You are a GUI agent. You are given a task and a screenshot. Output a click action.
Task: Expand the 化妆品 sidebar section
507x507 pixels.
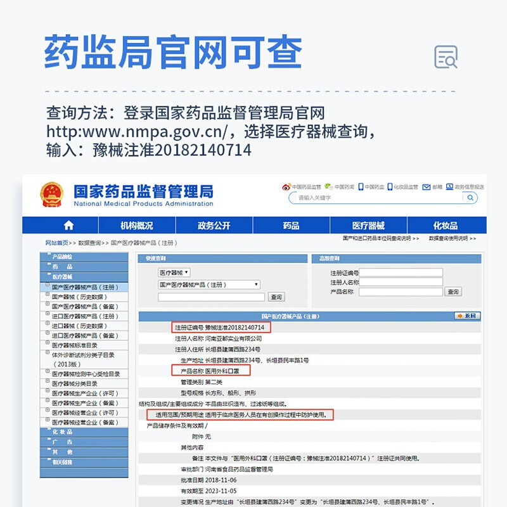pos(63,432)
